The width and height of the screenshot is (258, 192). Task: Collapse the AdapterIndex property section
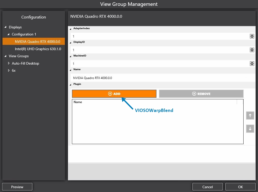[70, 29]
